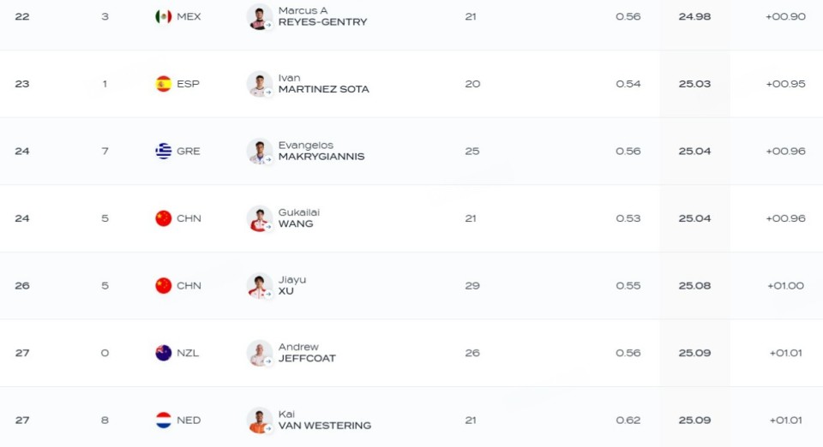Open Ivan Martinez Sota athlete photo
Viewport: 823px width, 447px height.
[259, 84]
